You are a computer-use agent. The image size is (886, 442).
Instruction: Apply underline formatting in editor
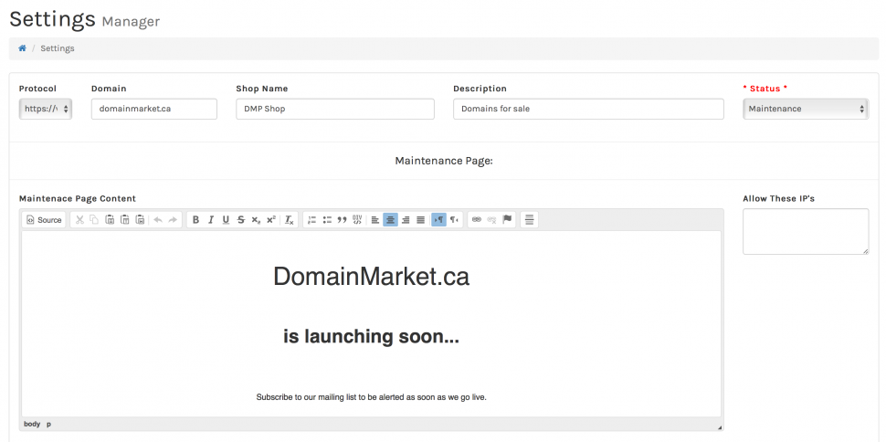pyautogui.click(x=226, y=220)
